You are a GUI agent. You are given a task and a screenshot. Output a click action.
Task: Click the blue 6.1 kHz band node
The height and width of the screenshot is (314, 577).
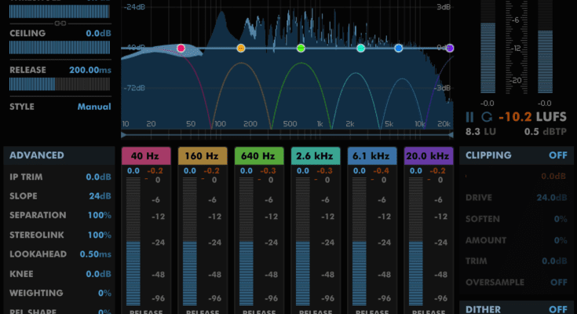point(399,49)
